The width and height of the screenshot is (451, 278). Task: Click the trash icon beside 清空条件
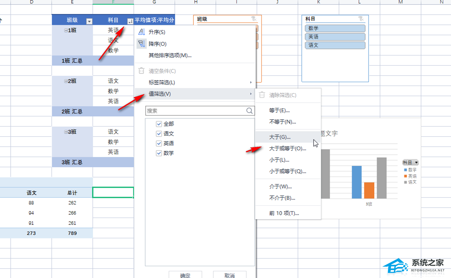(x=142, y=71)
